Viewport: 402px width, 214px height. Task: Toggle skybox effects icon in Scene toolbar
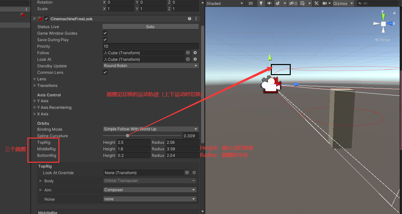click(x=278, y=3)
